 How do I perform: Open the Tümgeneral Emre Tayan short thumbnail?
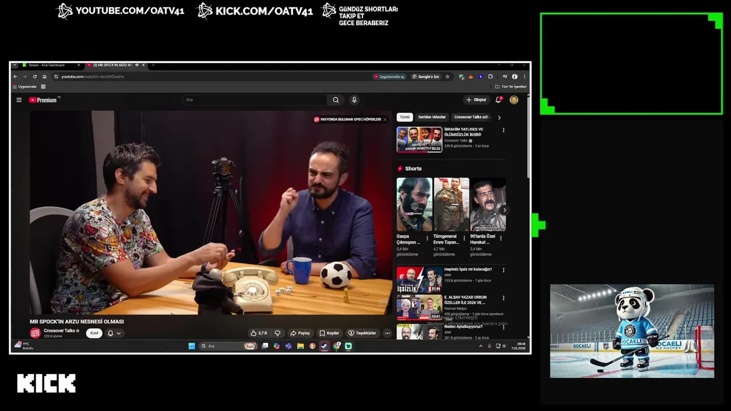pyautogui.click(x=451, y=204)
